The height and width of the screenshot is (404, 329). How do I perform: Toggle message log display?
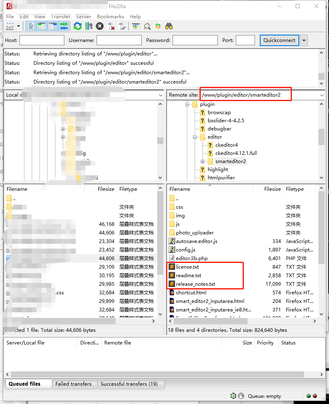[x=31, y=26]
